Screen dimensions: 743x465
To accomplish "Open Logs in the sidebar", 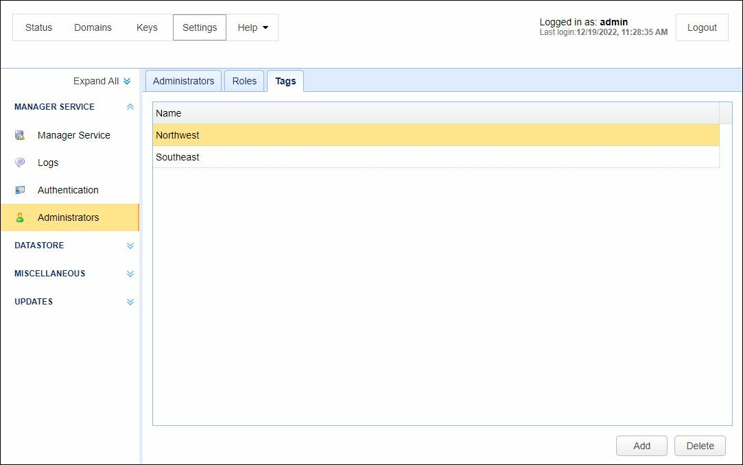I will coord(70,163).
